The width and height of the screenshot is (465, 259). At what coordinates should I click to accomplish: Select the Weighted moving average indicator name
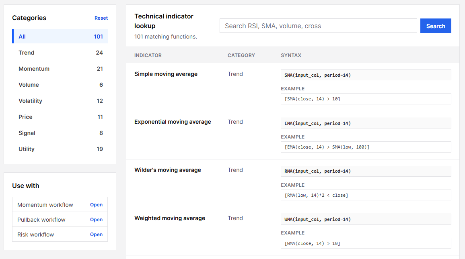(x=170, y=218)
